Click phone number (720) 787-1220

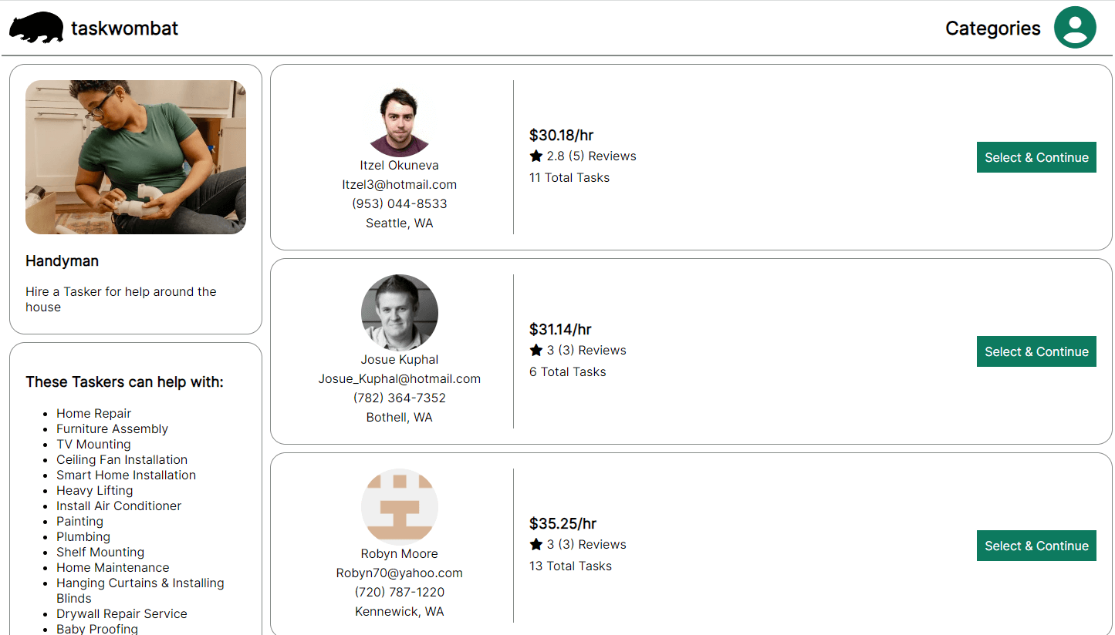tap(400, 593)
